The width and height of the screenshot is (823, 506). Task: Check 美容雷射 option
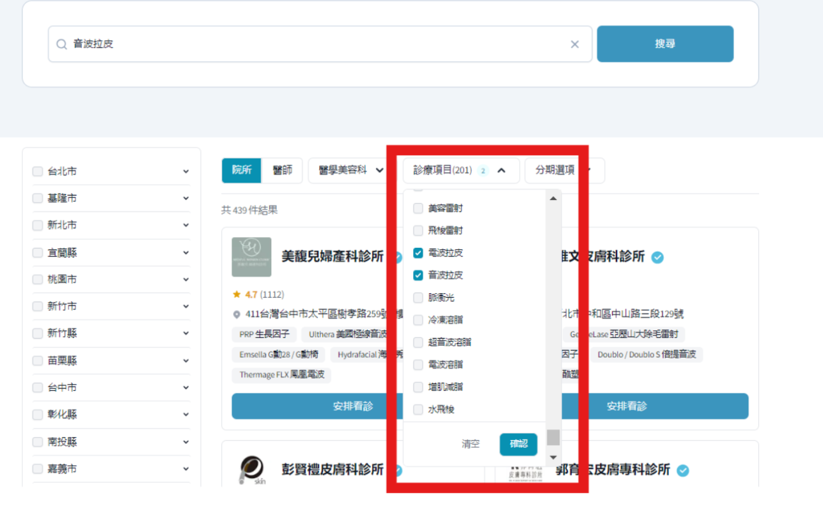[x=418, y=208]
